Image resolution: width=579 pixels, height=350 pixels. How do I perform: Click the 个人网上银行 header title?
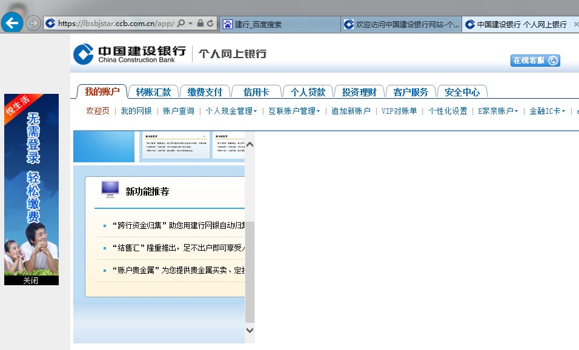point(233,54)
